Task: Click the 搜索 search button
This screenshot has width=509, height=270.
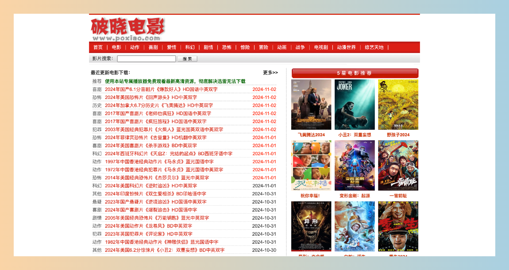Action: tap(187, 58)
